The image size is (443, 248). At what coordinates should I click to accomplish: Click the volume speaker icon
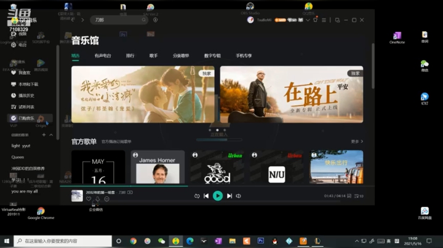(239, 196)
